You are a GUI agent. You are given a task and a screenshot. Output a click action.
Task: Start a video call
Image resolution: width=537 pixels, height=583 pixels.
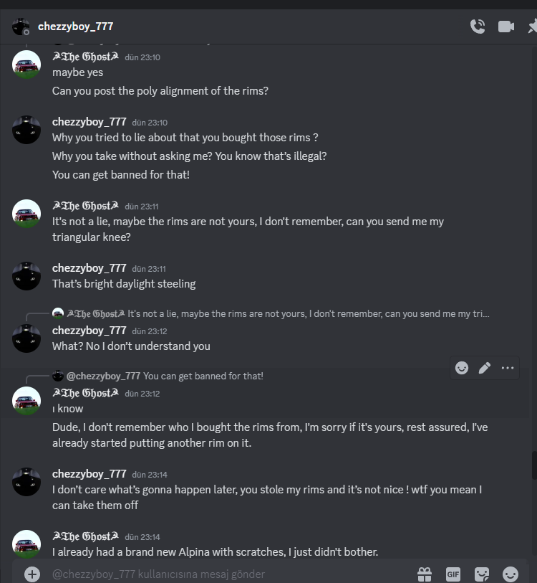pyautogui.click(x=506, y=27)
